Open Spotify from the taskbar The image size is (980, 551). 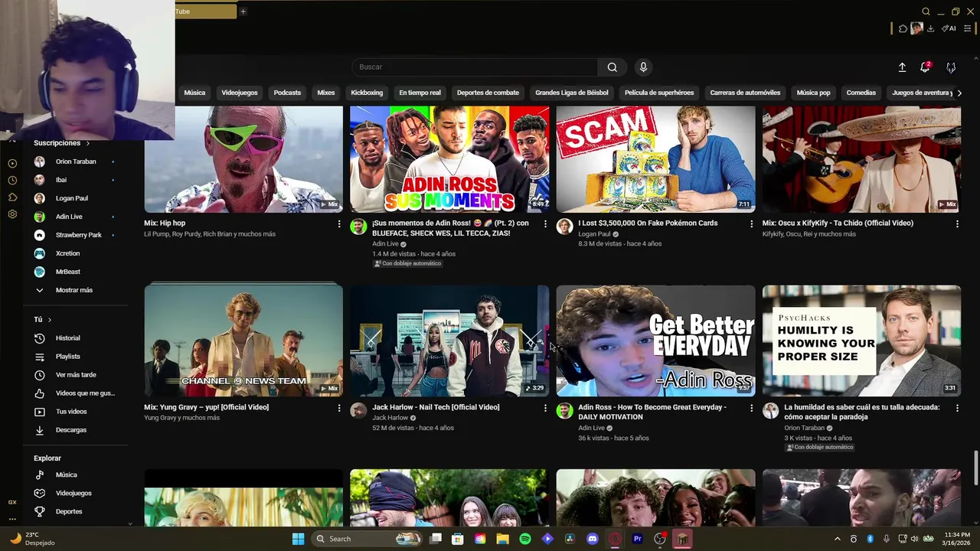click(x=524, y=539)
